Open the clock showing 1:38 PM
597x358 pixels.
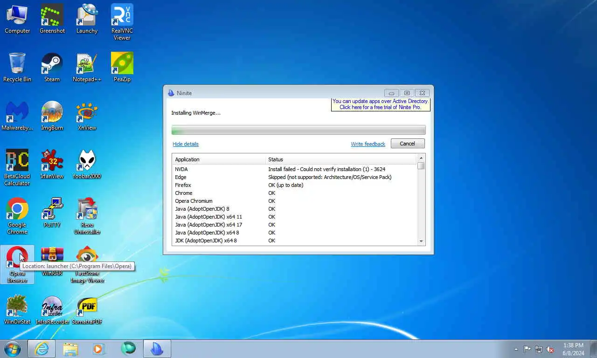pyautogui.click(x=573, y=349)
